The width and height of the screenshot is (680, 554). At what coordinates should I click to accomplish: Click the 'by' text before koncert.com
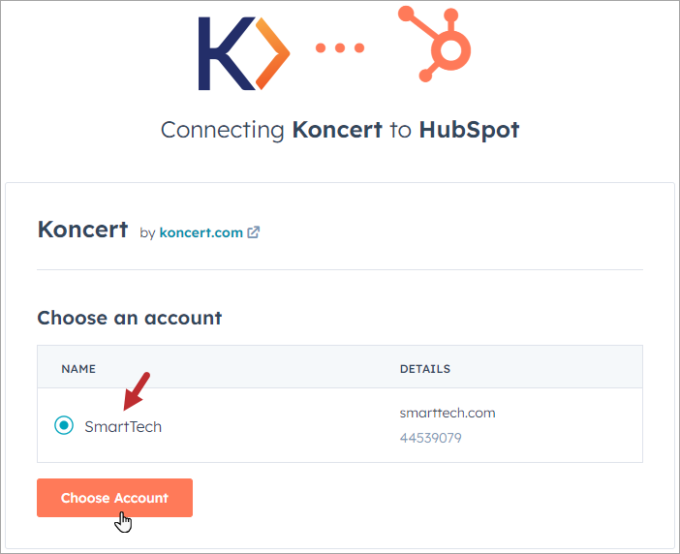(x=147, y=233)
